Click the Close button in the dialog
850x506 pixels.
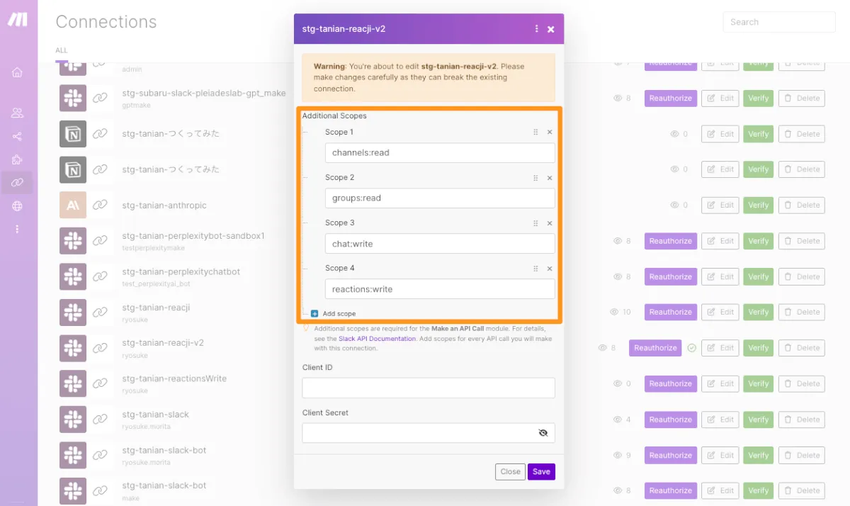pos(510,471)
